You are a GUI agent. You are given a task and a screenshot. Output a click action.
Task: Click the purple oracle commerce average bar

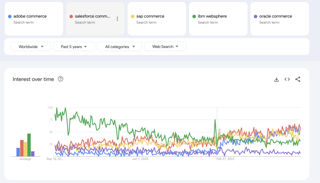click(x=32, y=154)
